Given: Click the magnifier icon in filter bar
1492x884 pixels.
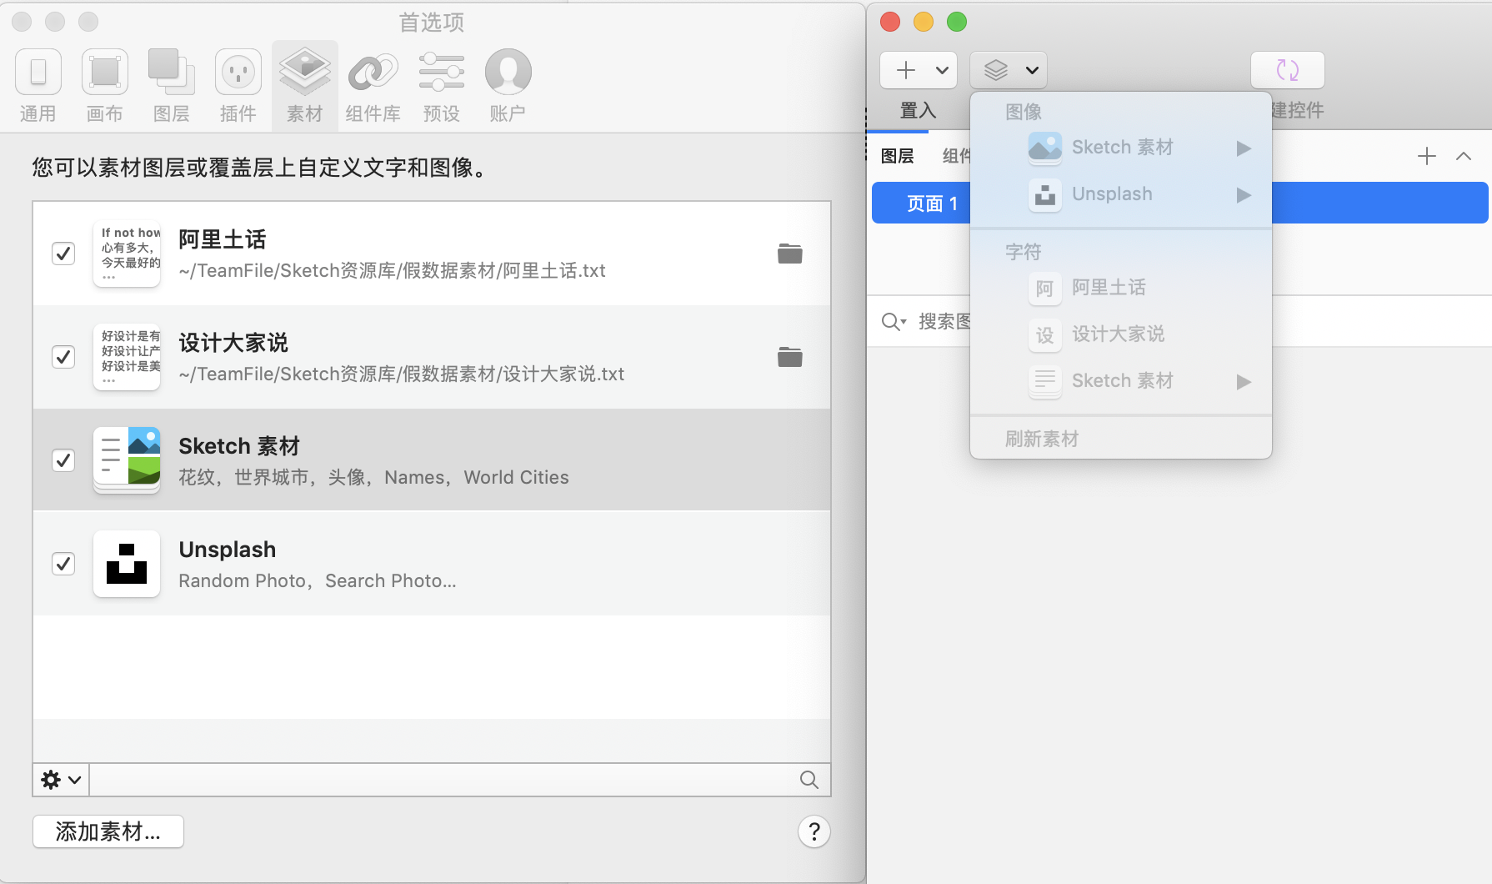Looking at the screenshot, I should [809, 780].
